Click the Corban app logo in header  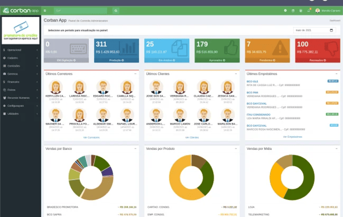(21, 11)
